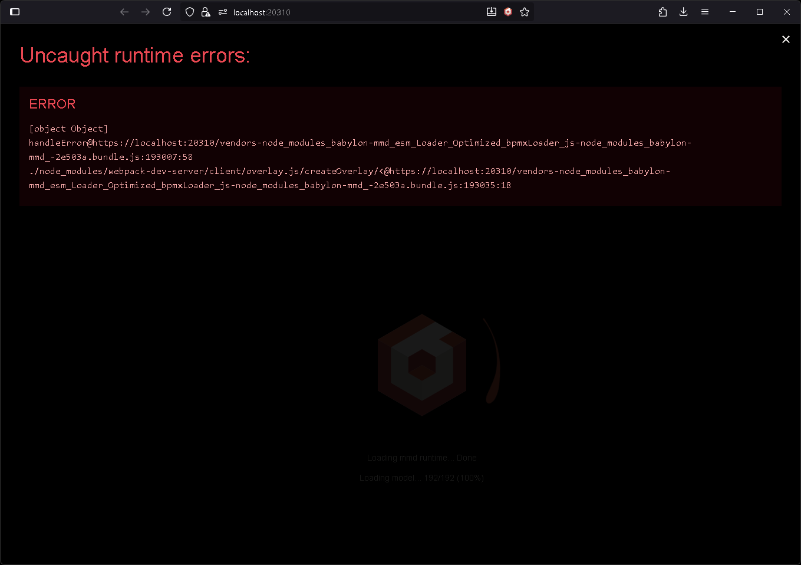Bookmark this page with the star
This screenshot has width=801, height=565.
(525, 12)
